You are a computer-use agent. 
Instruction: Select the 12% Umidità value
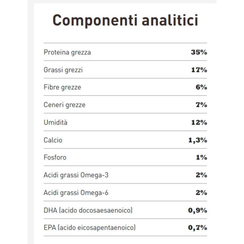tap(199, 123)
